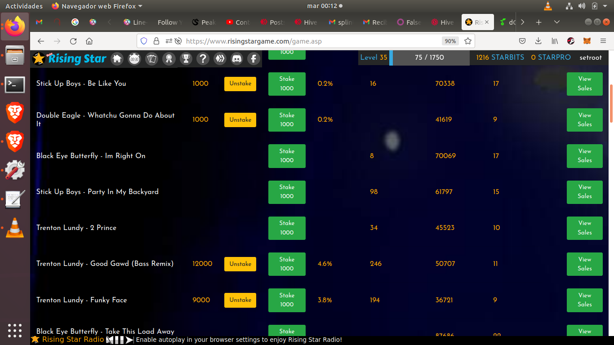Switch to the splin Gmail tab

[340, 22]
